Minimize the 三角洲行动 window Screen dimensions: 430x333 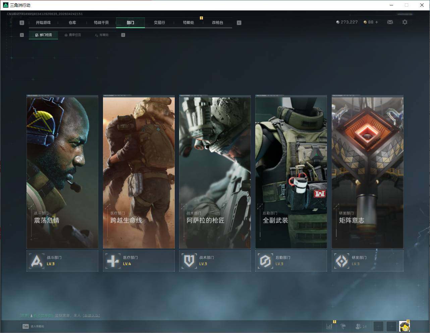(x=391, y=5)
